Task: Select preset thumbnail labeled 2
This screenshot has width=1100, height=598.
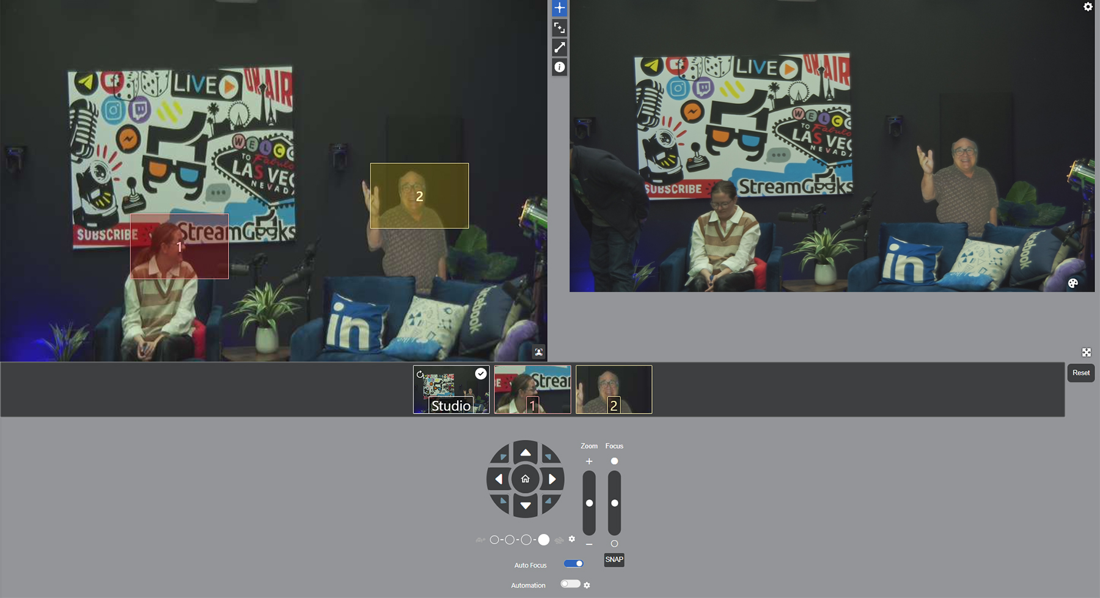Action: (614, 390)
